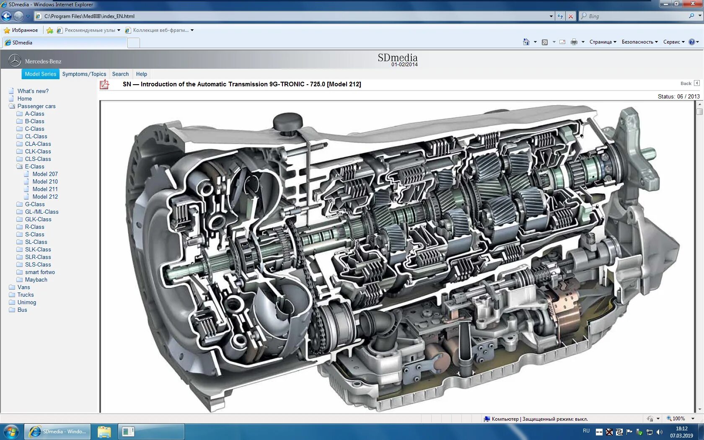
Task: Click the vertical scrollbar down arrow
Action: (x=699, y=409)
